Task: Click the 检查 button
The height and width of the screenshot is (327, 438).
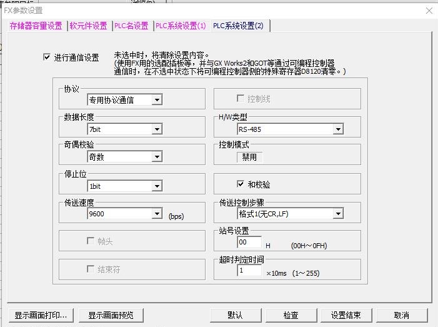Action: (291, 315)
